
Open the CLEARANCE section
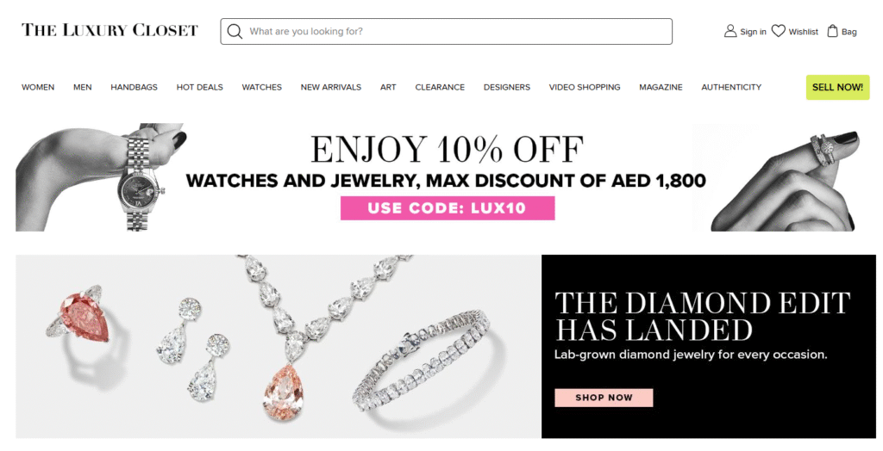440,87
